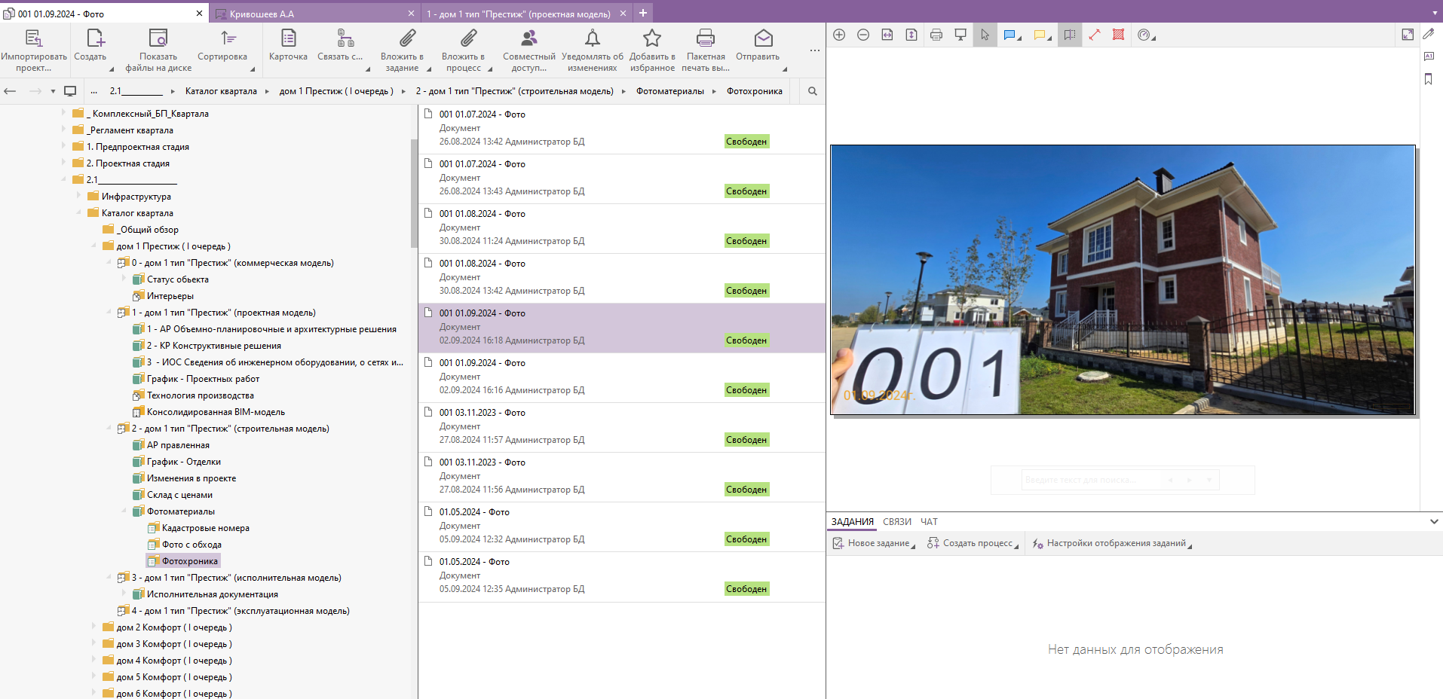
Task: Click the house photo preview
Action: [x=1123, y=279]
